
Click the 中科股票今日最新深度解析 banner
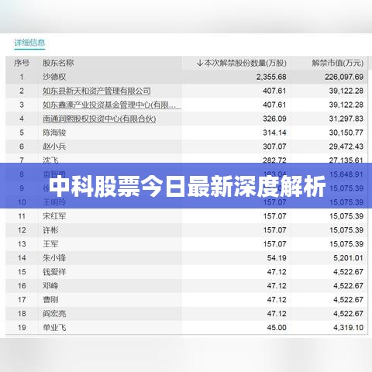(186, 186)
